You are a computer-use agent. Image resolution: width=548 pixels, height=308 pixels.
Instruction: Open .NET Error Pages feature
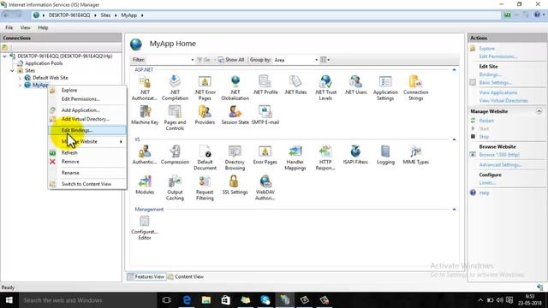point(205,87)
